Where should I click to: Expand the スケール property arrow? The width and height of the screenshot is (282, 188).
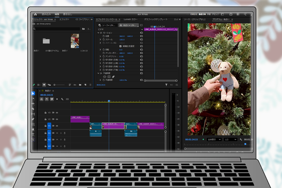pos(101,40)
